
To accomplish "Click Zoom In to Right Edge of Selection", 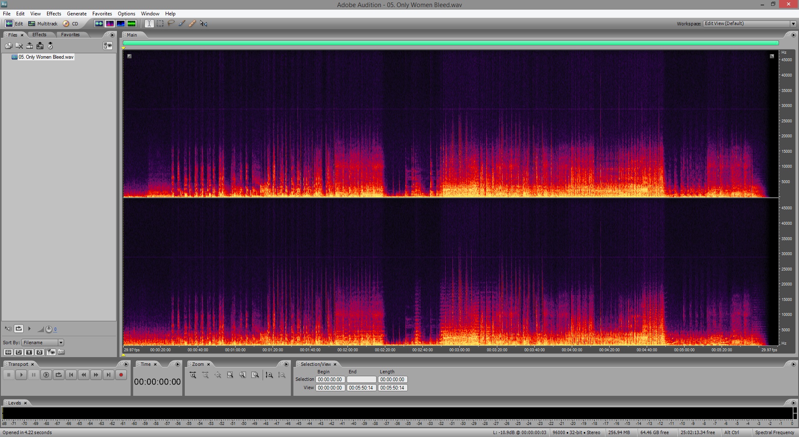I will click(x=255, y=375).
